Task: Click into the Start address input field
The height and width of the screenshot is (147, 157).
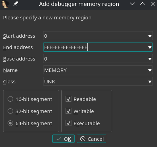Action: click(95, 36)
